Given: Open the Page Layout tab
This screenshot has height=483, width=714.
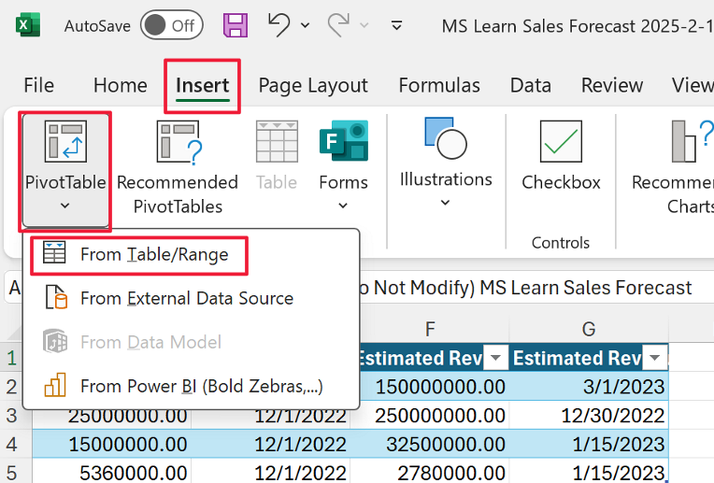Looking at the screenshot, I should pos(313,86).
